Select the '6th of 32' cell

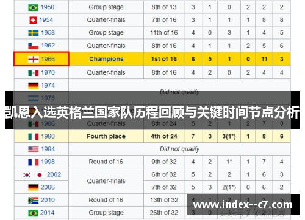(163, 174)
